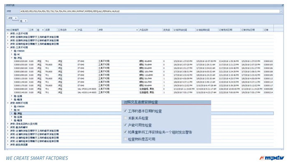Click the 冲突 grouping chip in group panel
The image size is (288, 162).
[12, 18]
